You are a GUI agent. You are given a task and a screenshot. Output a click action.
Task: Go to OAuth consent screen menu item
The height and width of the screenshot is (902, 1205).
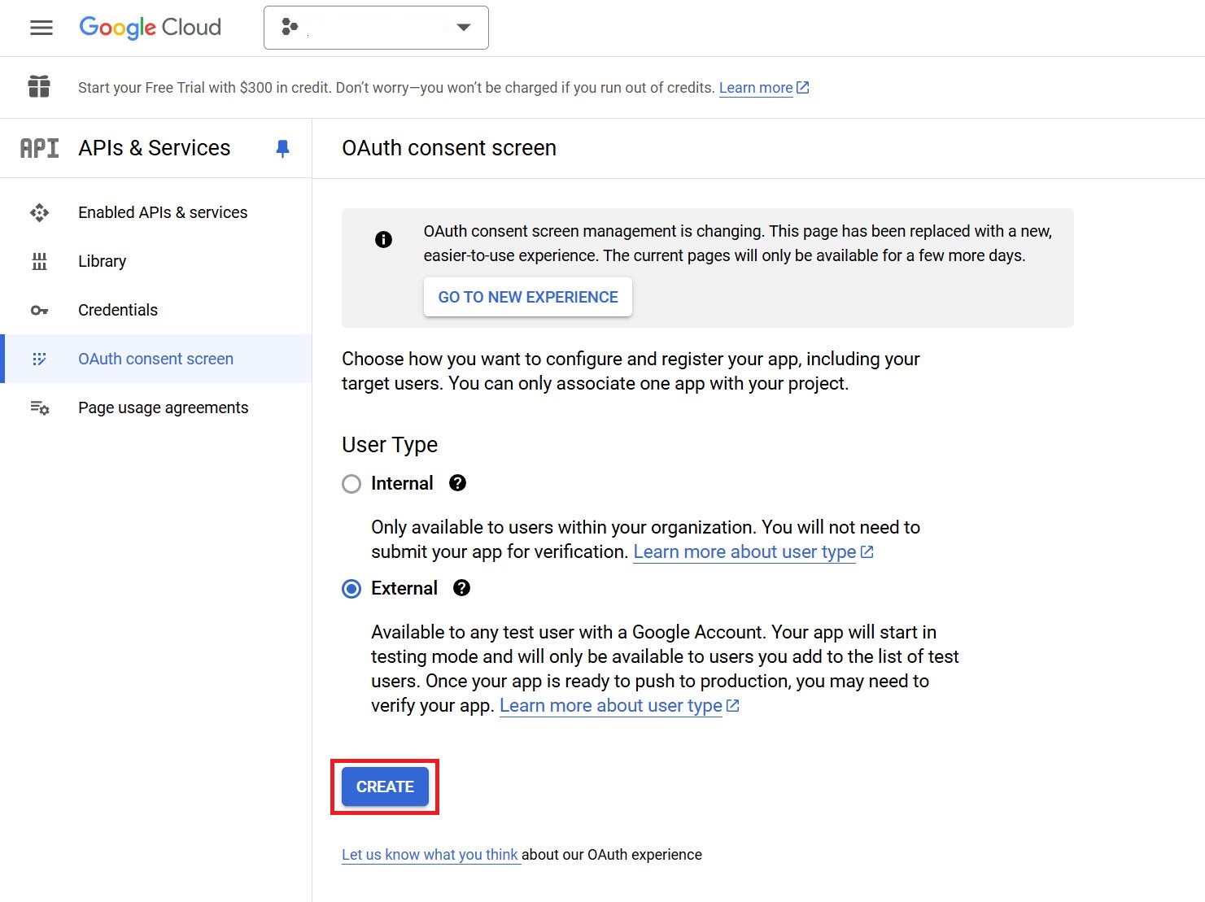click(x=155, y=359)
